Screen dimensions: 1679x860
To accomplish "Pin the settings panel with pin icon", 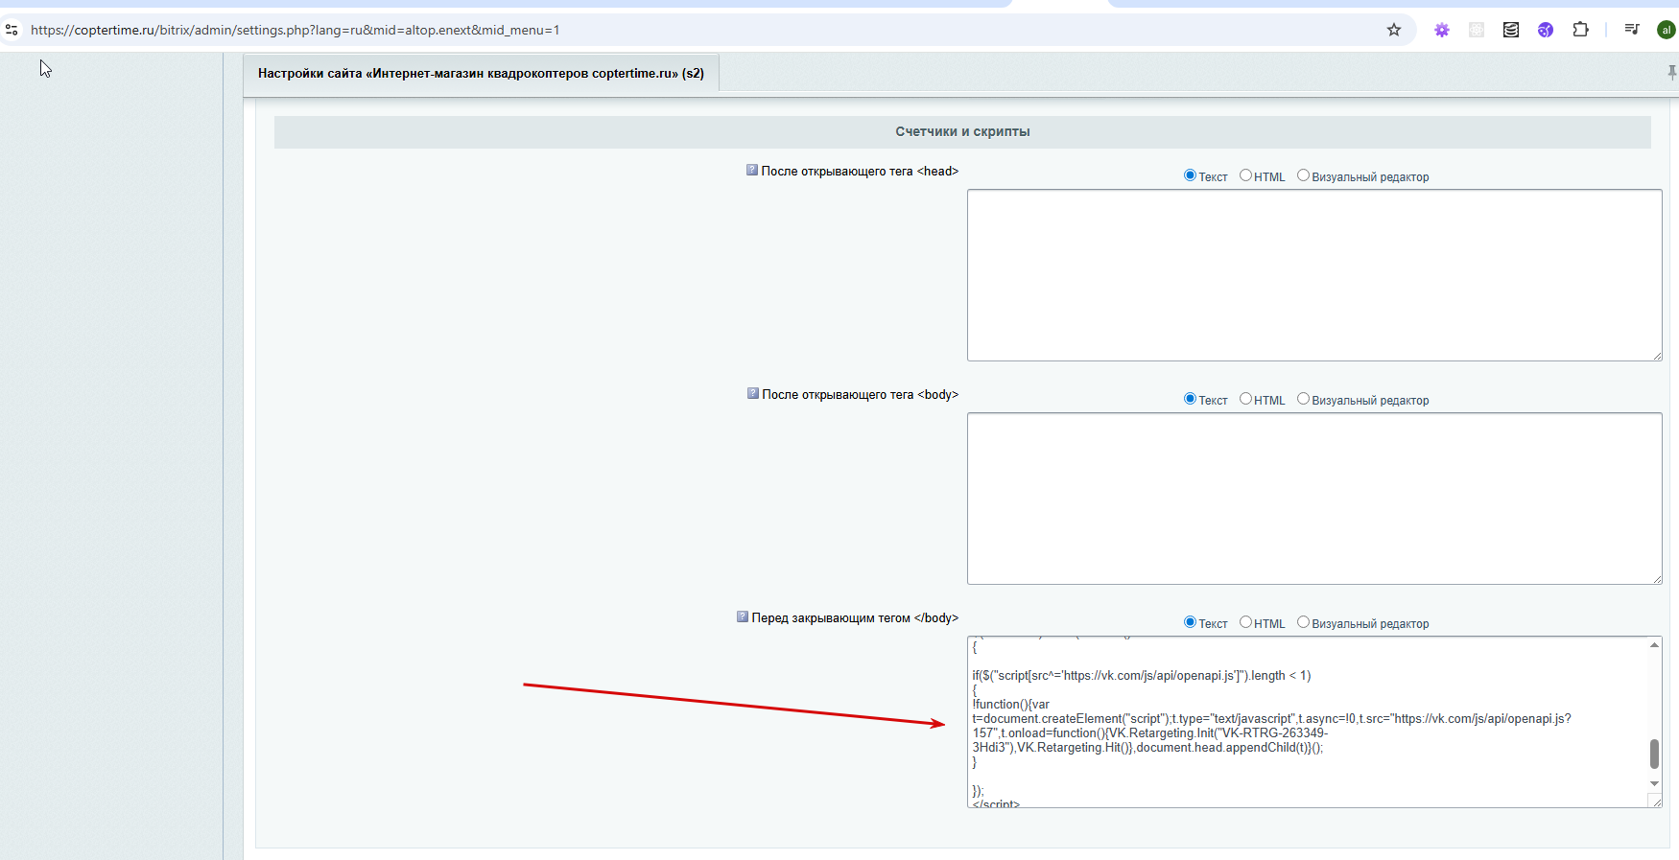I will (1672, 73).
